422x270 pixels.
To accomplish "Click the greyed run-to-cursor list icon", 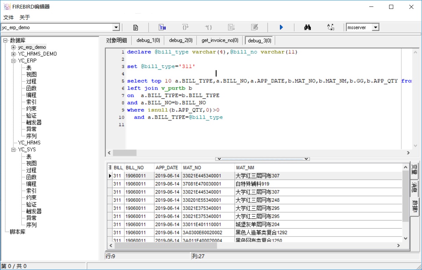I will (x=232, y=27).
